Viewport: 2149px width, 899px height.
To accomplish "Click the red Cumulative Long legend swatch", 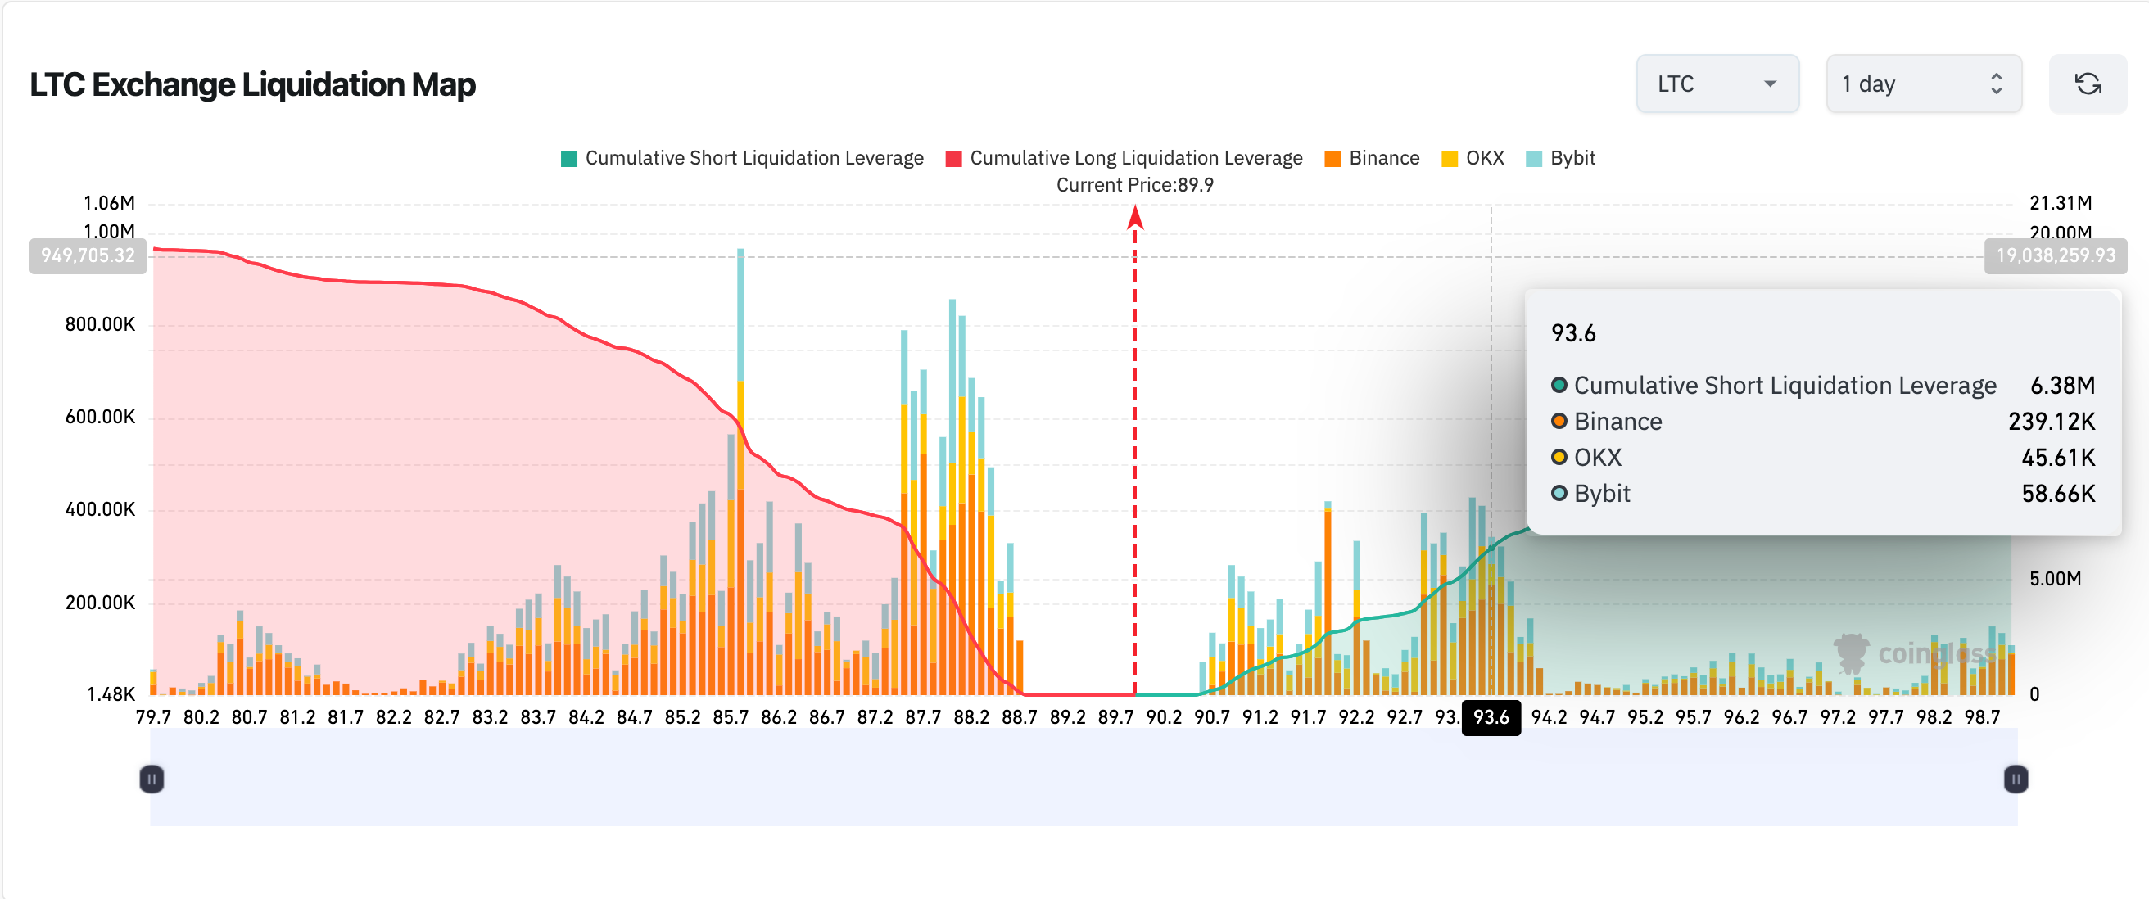I will pyautogui.click(x=953, y=160).
